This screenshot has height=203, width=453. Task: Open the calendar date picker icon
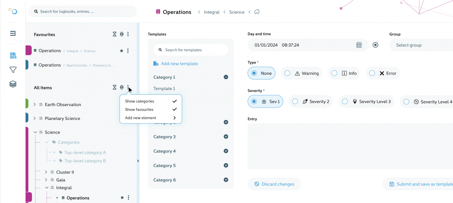pyautogui.click(x=359, y=45)
